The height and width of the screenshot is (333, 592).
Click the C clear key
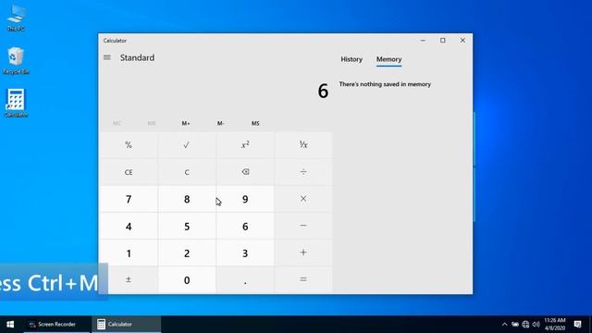click(x=187, y=172)
